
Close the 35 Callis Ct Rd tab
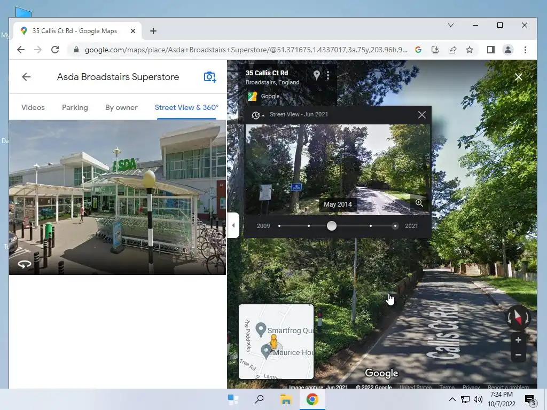tap(133, 31)
